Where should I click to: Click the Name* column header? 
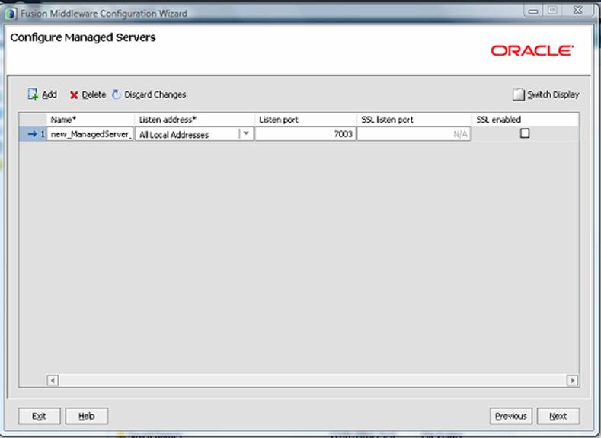[x=90, y=120]
